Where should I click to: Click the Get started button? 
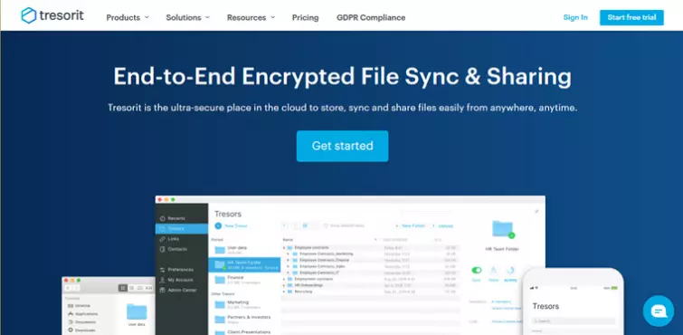342,146
